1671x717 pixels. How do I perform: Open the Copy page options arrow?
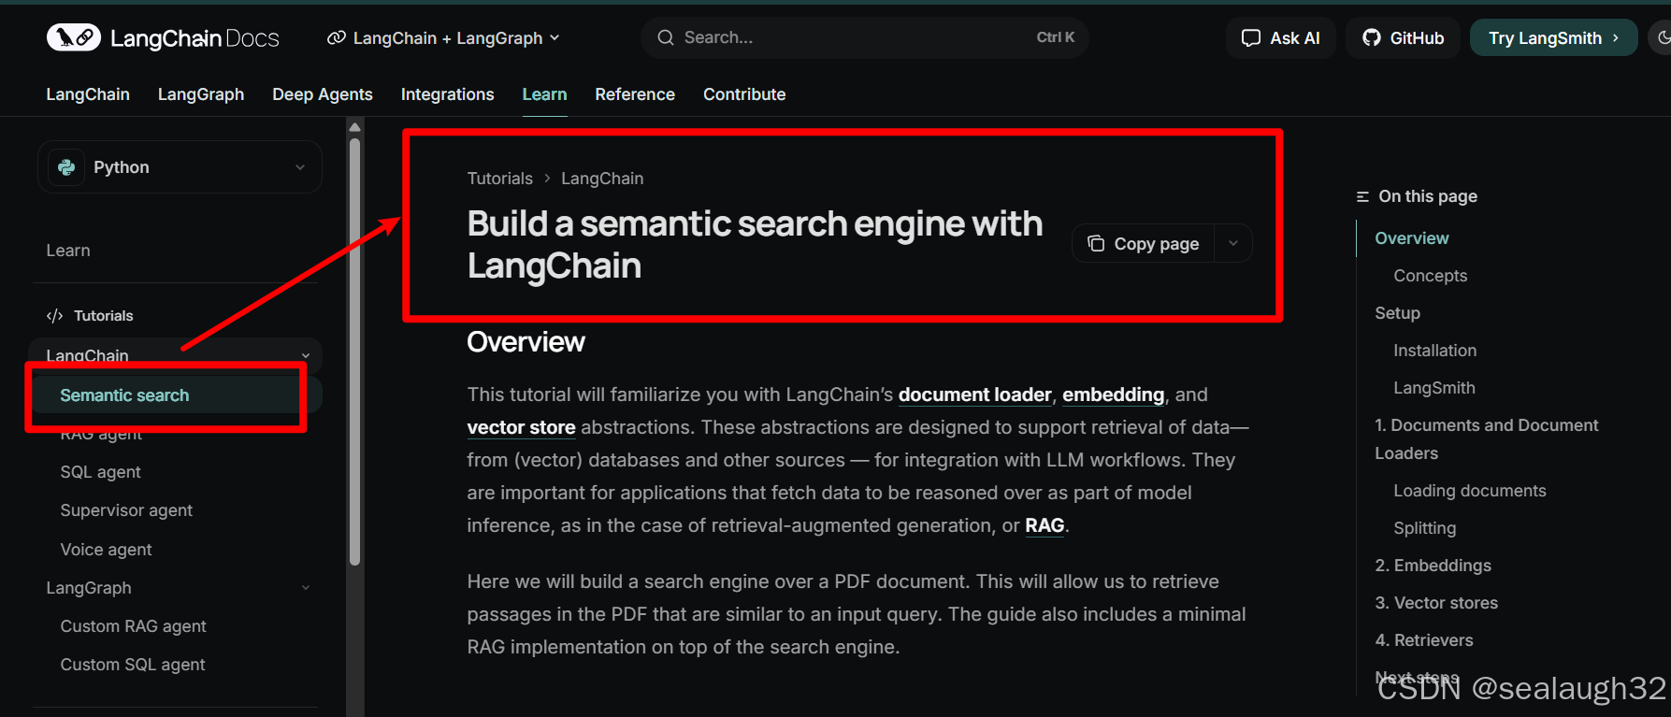[1233, 243]
